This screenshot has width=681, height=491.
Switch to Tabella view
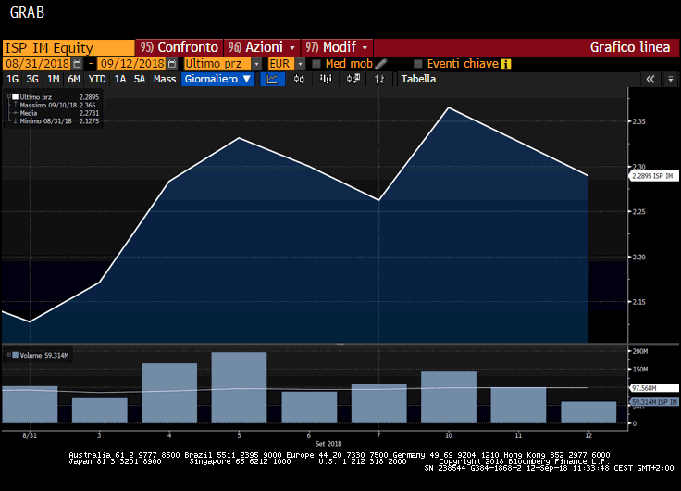click(419, 80)
